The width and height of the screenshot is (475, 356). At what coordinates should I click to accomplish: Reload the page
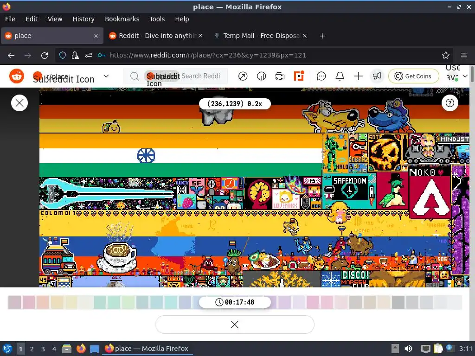click(45, 56)
